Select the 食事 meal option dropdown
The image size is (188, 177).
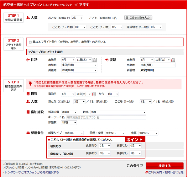click(148, 133)
